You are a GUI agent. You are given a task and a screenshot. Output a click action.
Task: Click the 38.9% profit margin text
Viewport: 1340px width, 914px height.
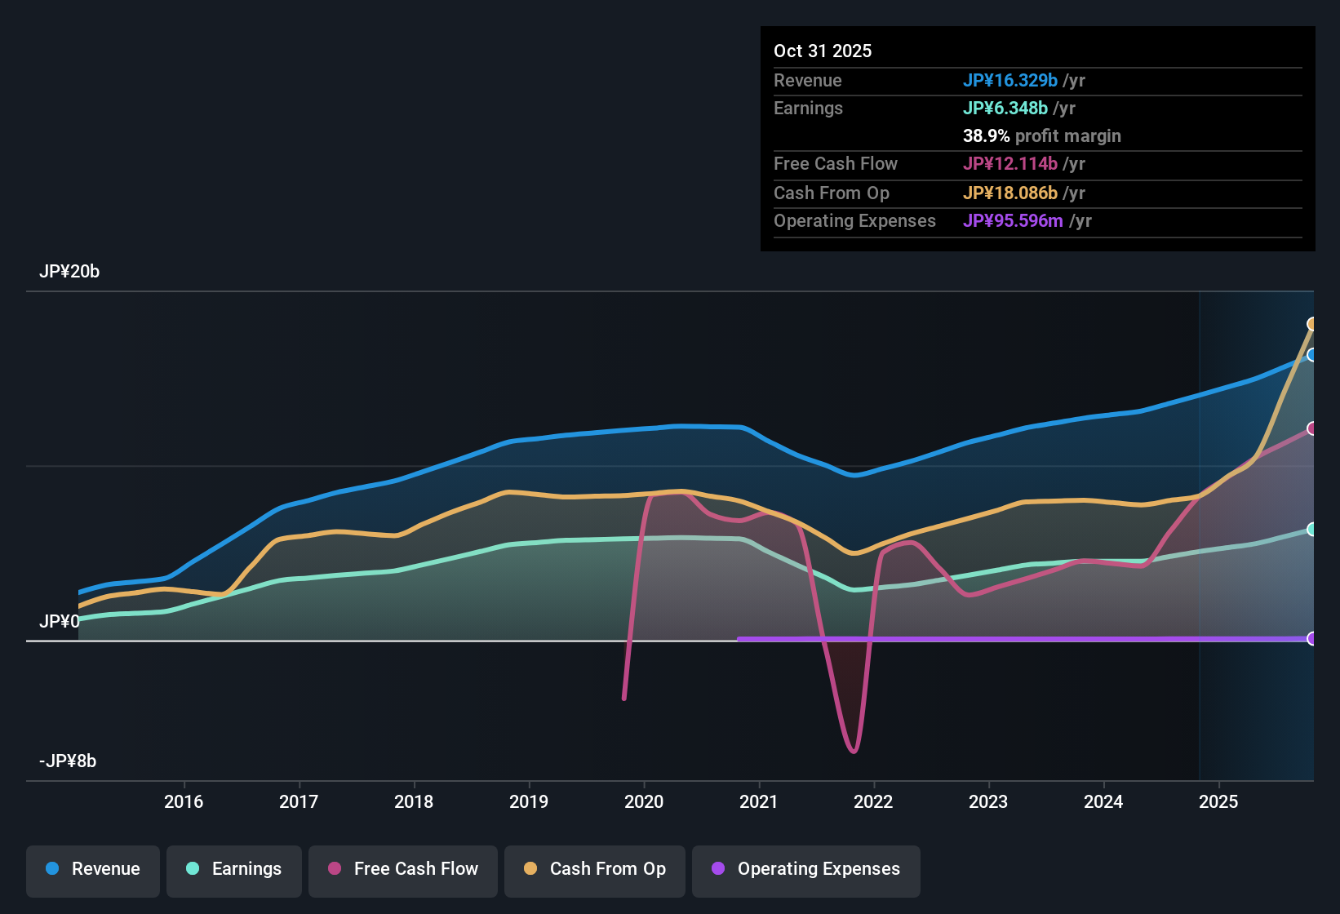(x=1042, y=136)
